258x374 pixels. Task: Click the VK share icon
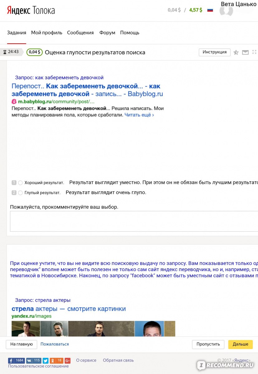click(34, 361)
